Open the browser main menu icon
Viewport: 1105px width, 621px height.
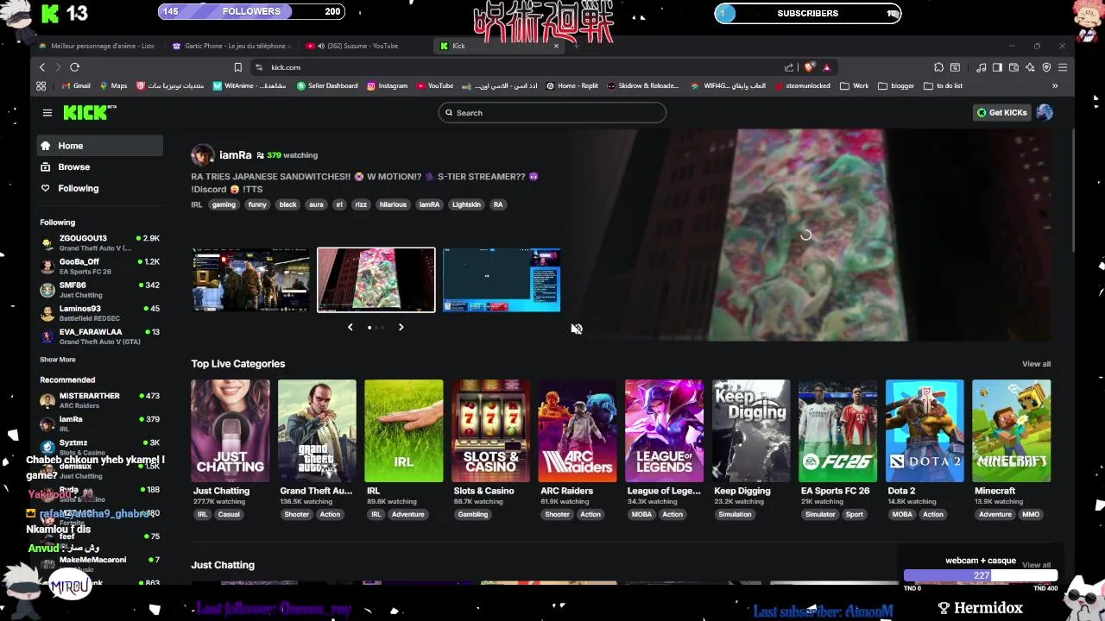[x=1063, y=67]
